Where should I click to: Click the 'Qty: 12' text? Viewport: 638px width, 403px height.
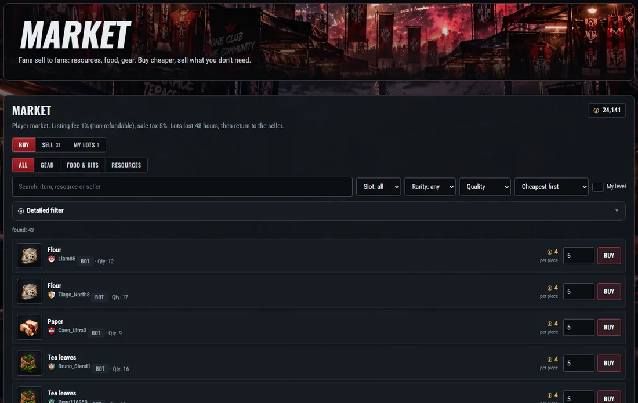(106, 262)
